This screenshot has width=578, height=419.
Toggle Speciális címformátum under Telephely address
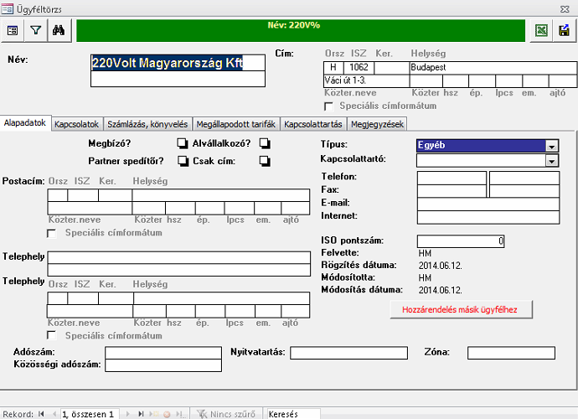coord(52,335)
